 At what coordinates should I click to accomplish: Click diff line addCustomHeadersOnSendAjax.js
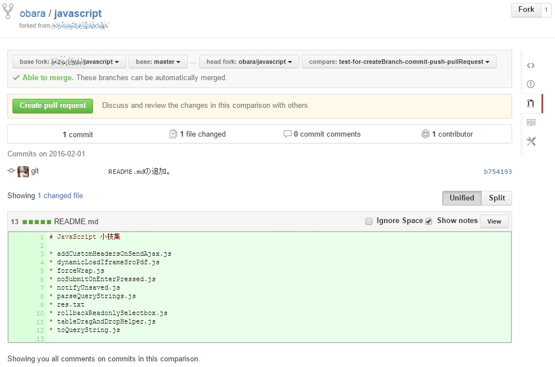click(114, 254)
